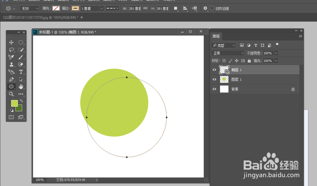Open the ellipse tool preset picker arrow

14,9
